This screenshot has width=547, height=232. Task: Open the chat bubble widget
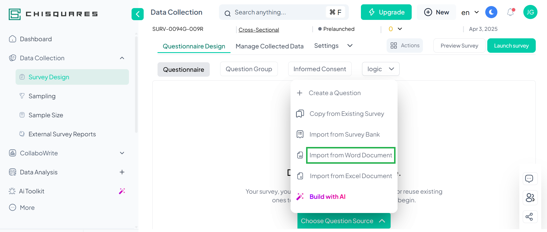[530, 179]
